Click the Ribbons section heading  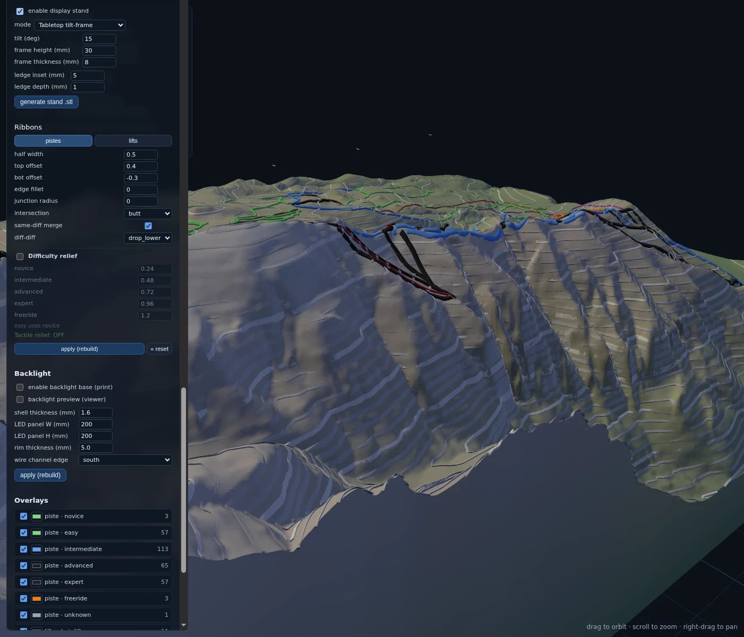[x=28, y=127]
